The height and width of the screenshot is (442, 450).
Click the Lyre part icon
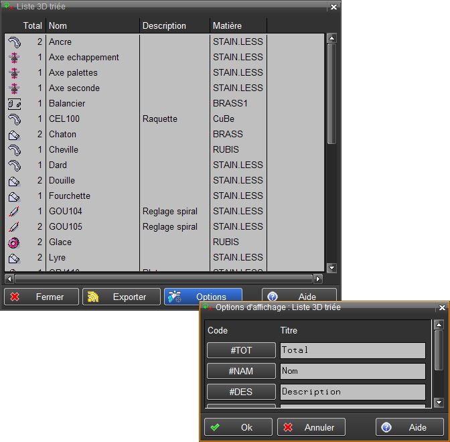pyautogui.click(x=14, y=258)
